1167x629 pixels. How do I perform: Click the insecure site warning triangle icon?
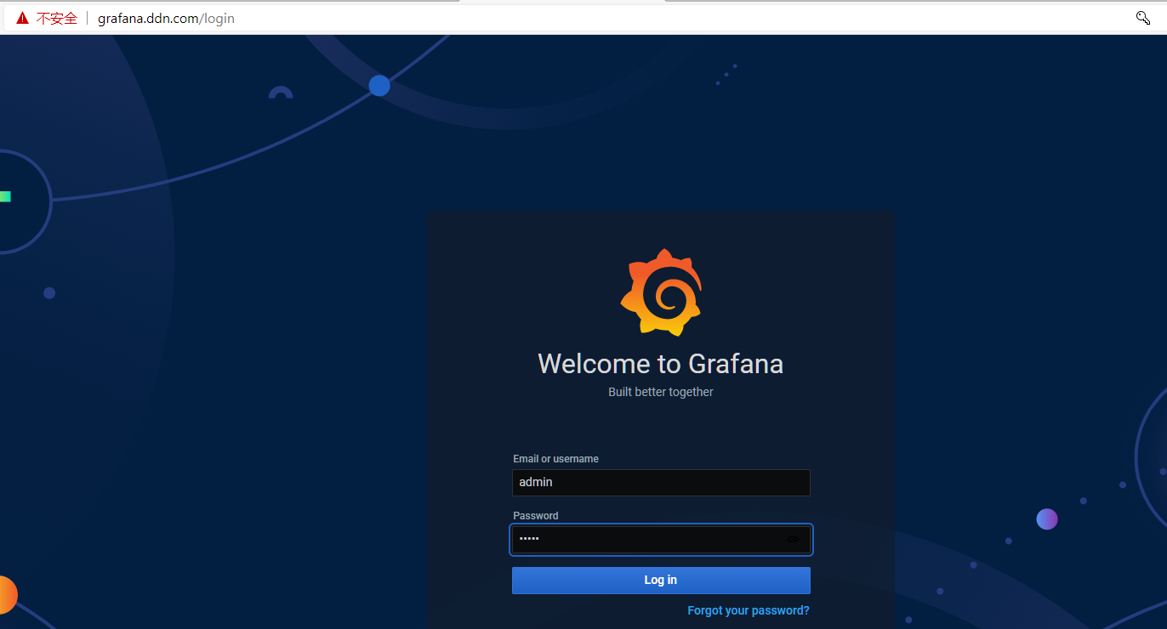(22, 18)
